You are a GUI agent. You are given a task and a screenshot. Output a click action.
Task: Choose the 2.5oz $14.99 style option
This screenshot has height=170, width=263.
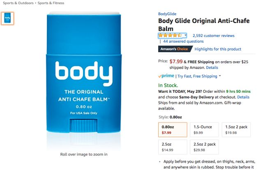(x=173, y=147)
